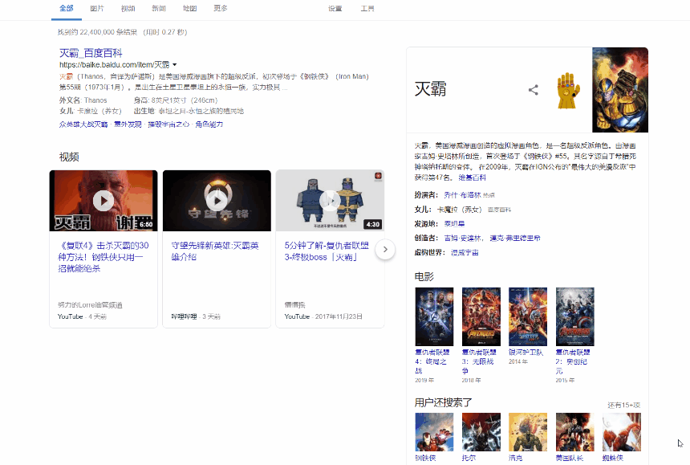The width and height of the screenshot is (690, 465).
Task: Click the 卡魔拉（养女） daughter text in panel
Action: [460, 210]
